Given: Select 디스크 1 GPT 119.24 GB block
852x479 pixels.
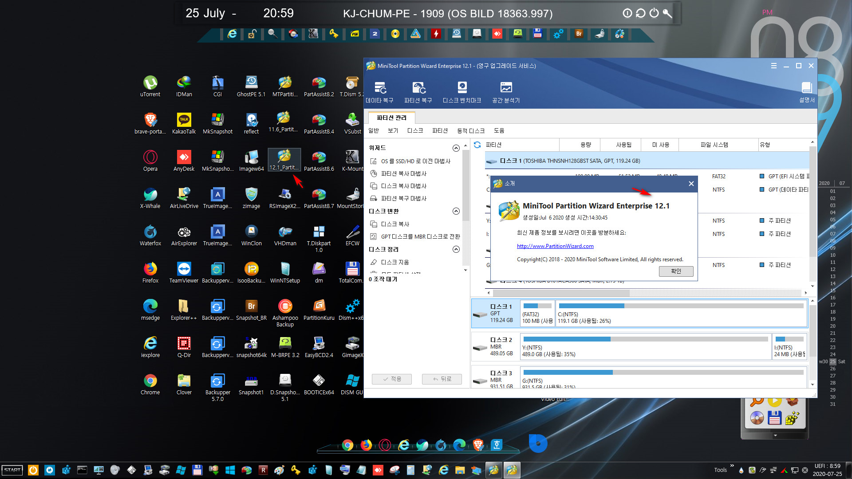Looking at the screenshot, I should pos(495,313).
